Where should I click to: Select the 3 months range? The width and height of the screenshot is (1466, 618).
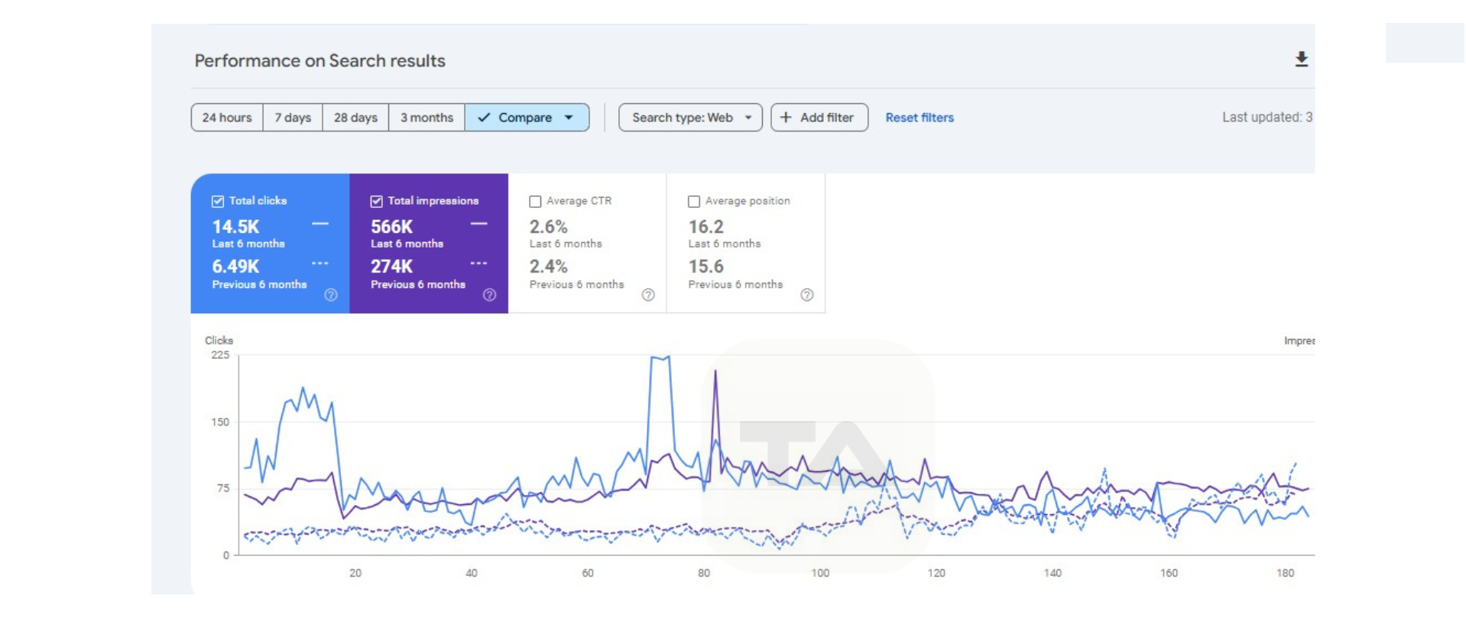point(427,118)
